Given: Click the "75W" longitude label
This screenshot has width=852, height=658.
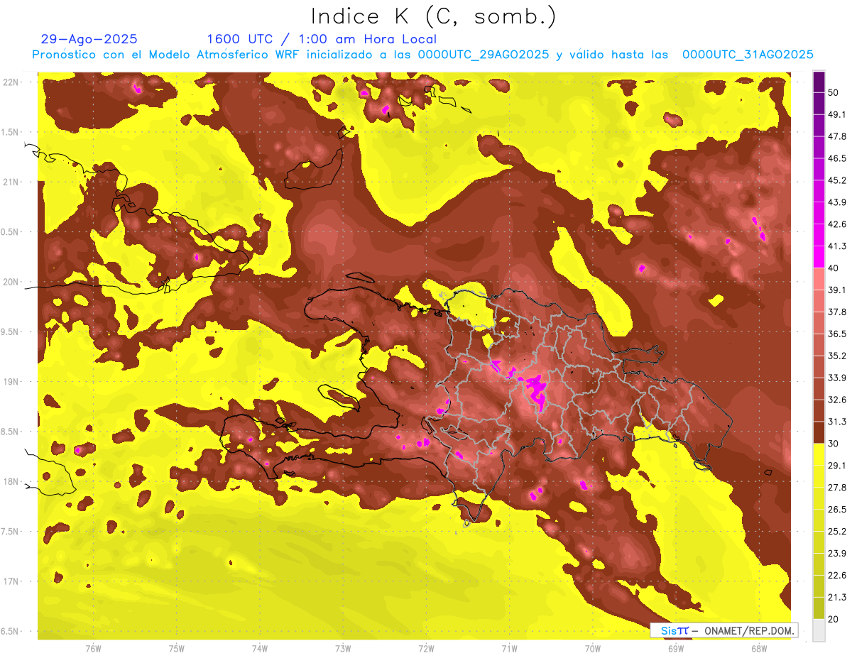Looking at the screenshot, I should [x=176, y=649].
